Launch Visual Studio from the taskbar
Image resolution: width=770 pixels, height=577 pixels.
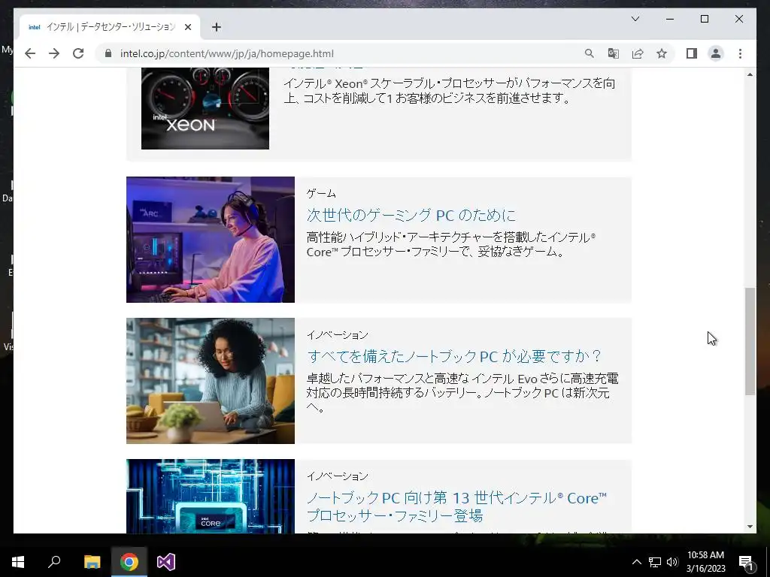click(166, 562)
